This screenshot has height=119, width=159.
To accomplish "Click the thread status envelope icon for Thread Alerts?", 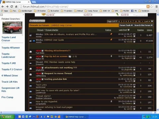I will [31, 97].
